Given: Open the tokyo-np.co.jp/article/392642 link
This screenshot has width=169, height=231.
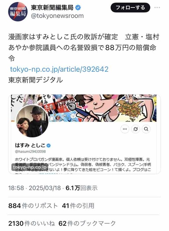Looking at the screenshot, I should tap(59, 69).
